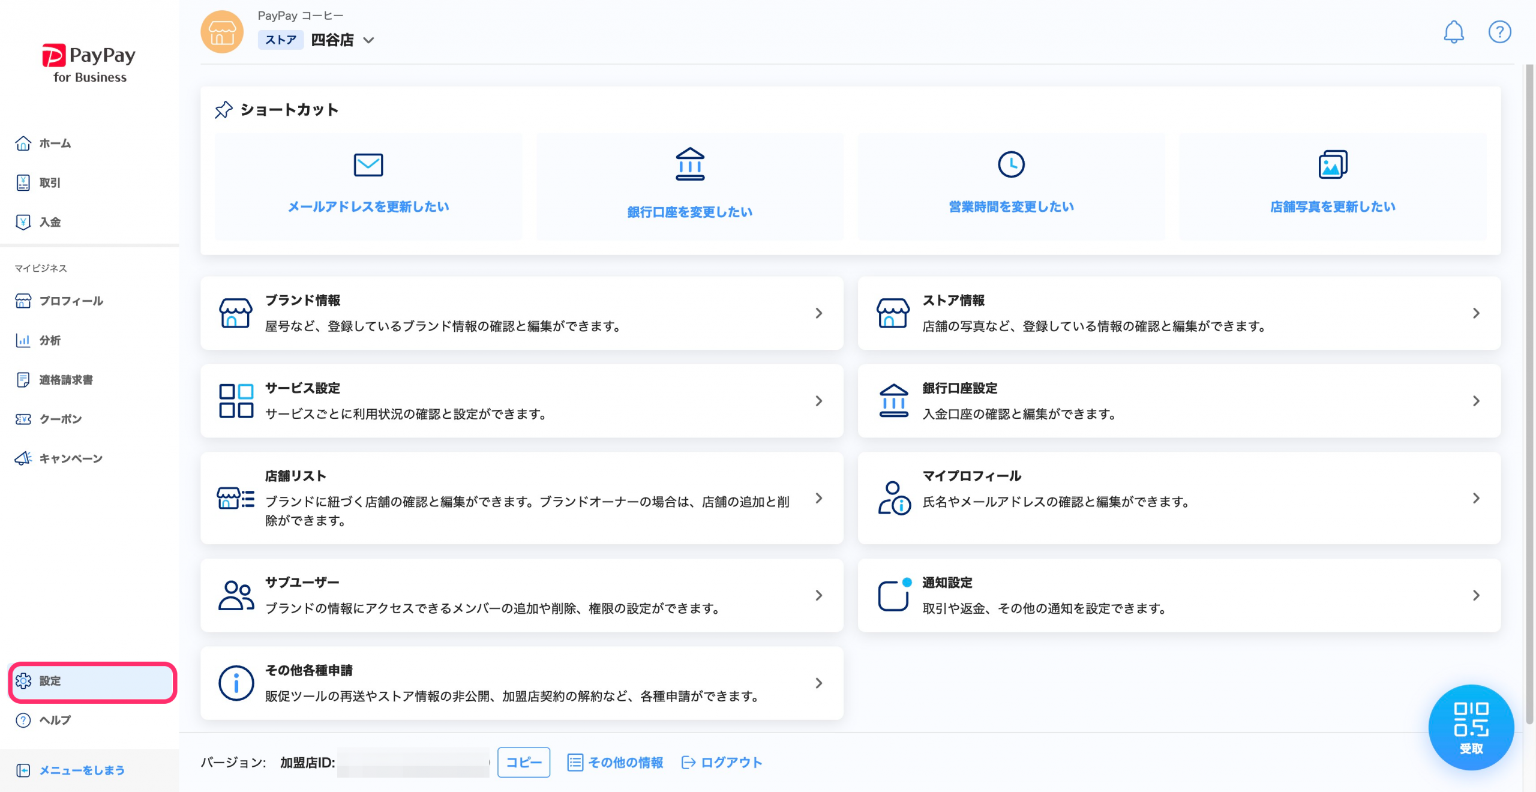
Task: Click the chevron on サービス設定 card
Action: 818,401
